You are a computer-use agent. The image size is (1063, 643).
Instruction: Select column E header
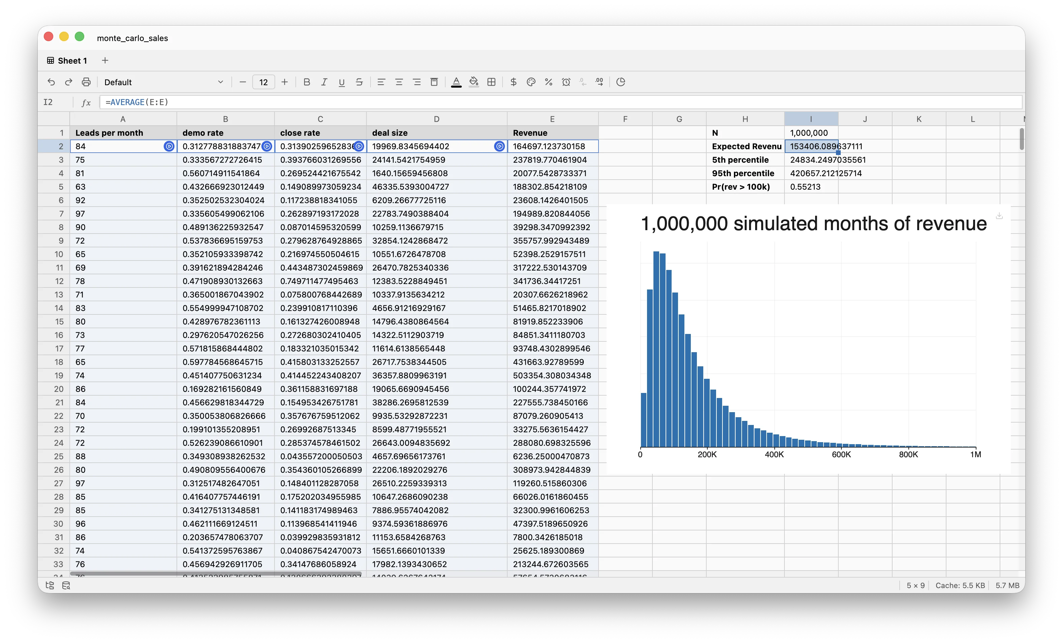pos(552,119)
